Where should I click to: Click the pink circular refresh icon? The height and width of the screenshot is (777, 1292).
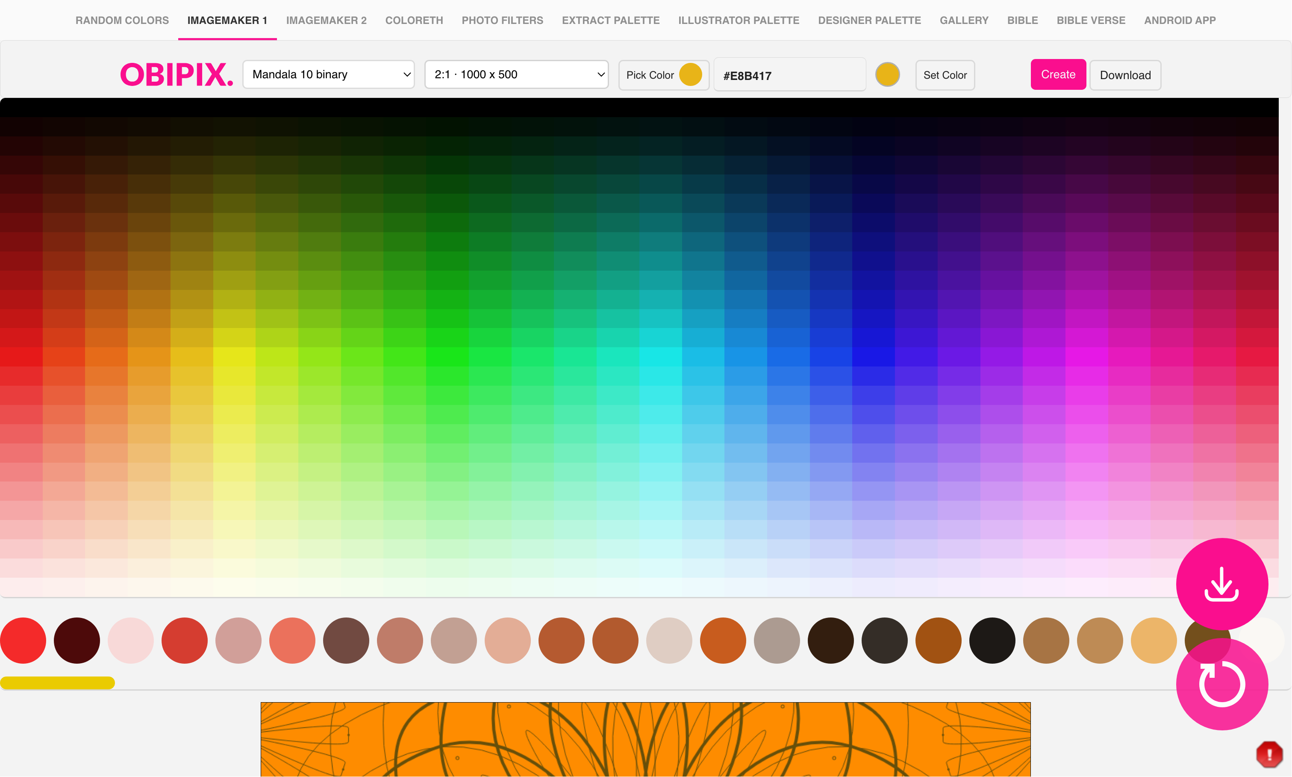[1221, 684]
